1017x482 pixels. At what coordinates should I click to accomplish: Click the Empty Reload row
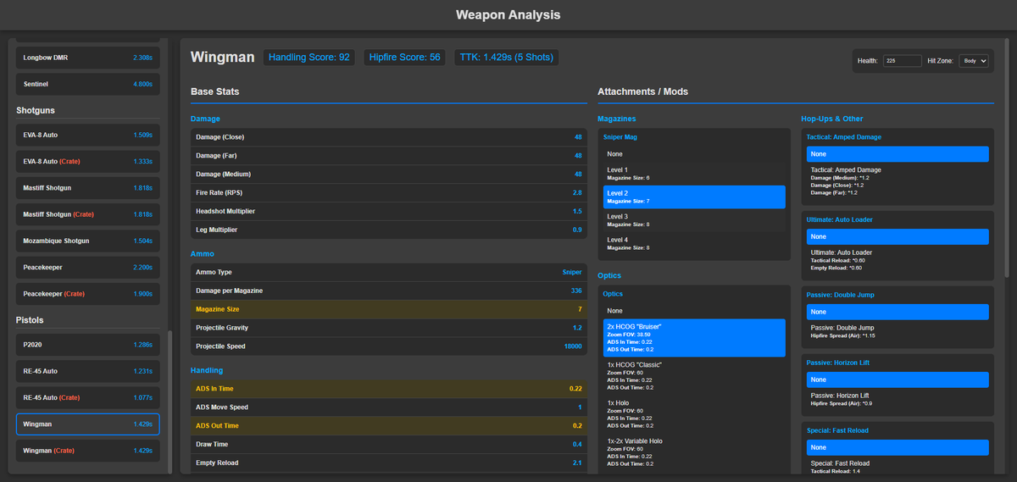click(x=389, y=463)
